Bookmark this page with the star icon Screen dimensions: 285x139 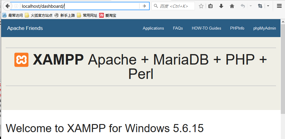201,6
